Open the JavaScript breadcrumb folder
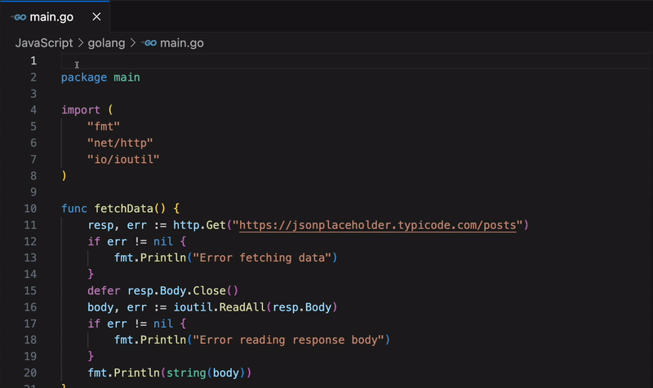 (x=43, y=42)
